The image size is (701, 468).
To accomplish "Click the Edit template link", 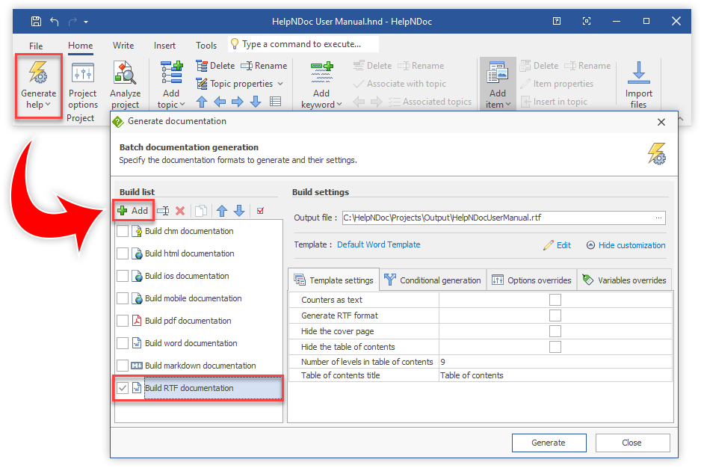I will coord(557,245).
